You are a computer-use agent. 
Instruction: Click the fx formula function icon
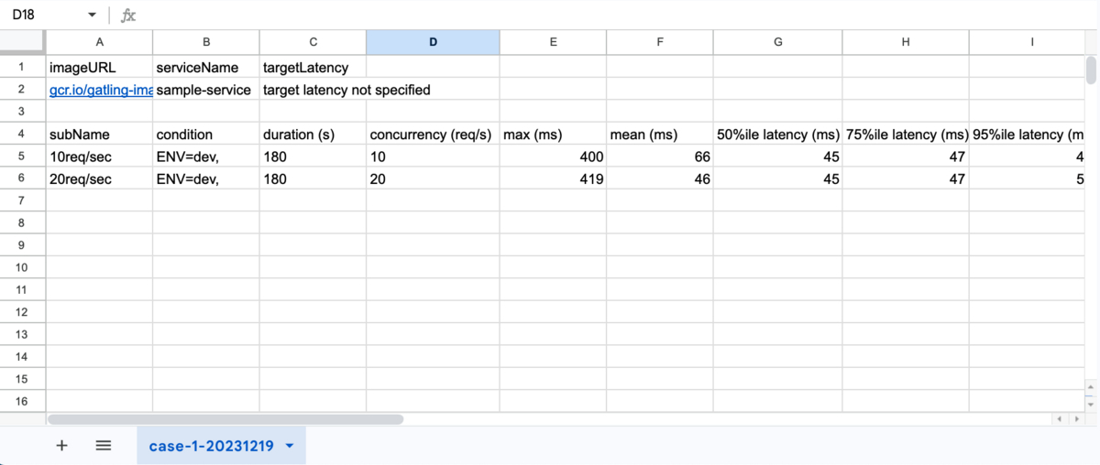pyautogui.click(x=129, y=16)
